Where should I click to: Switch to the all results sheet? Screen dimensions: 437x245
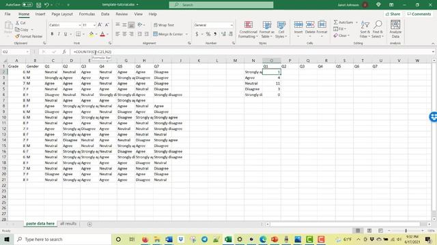(x=68, y=224)
